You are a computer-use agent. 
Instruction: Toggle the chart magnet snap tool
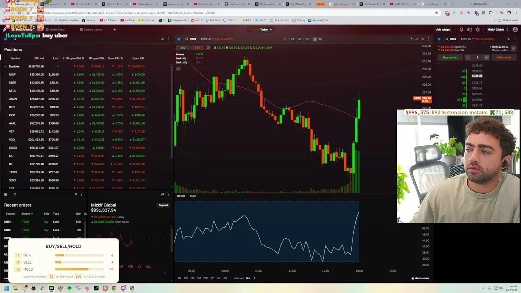point(320,39)
